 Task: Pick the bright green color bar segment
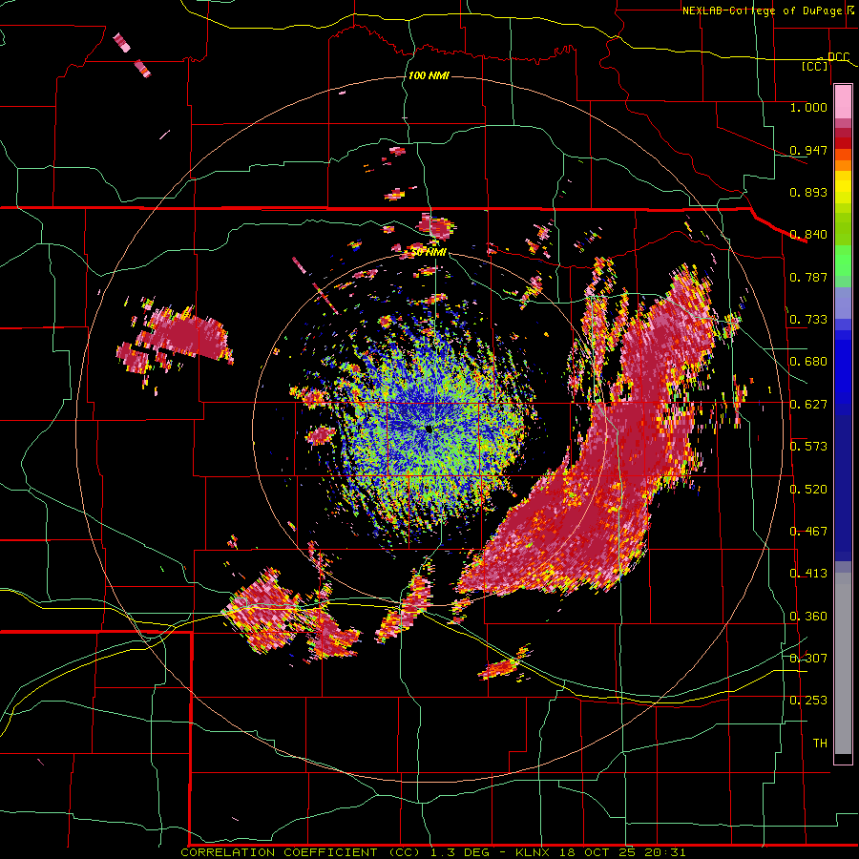tap(843, 261)
